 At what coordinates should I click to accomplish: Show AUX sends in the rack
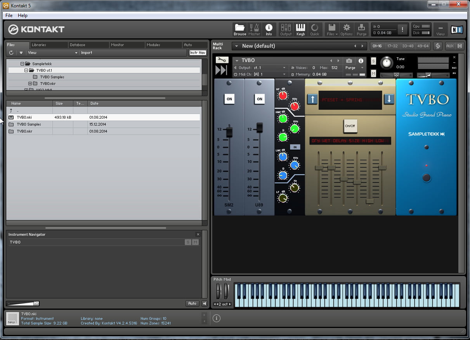(450, 46)
